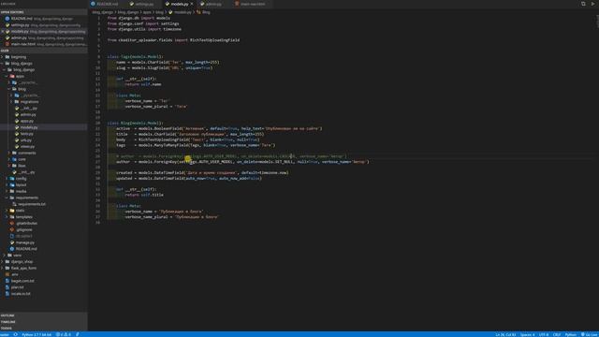The width and height of the screenshot is (599, 337).
Task: Start Go Live server from status bar
Action: 590,334
